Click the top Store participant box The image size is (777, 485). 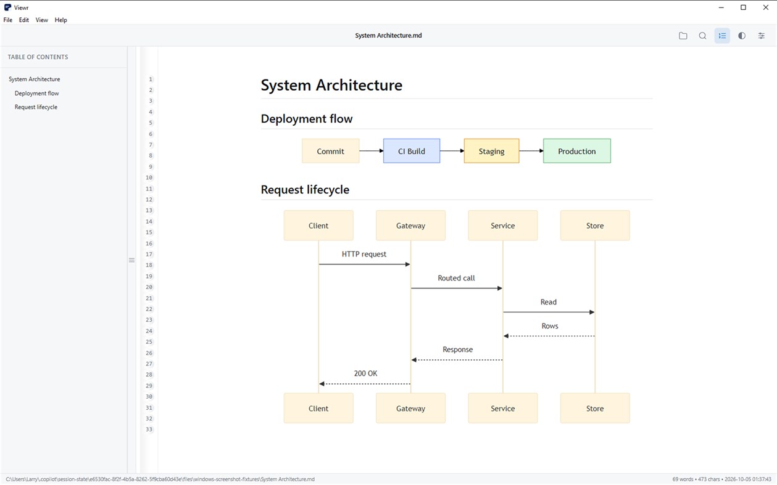(595, 226)
